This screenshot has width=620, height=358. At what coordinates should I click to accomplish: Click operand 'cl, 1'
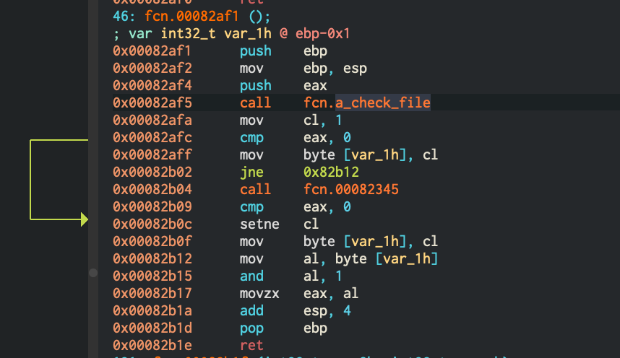click(x=323, y=120)
